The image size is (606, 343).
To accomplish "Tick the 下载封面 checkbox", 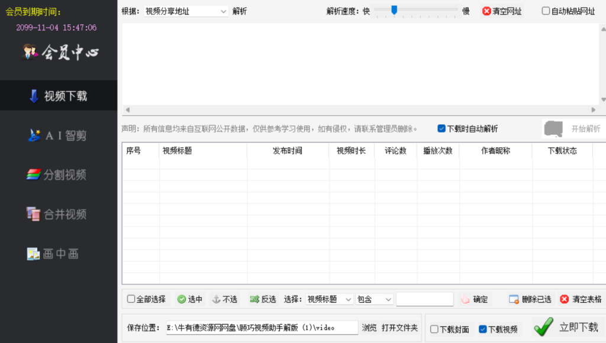I will 434,329.
